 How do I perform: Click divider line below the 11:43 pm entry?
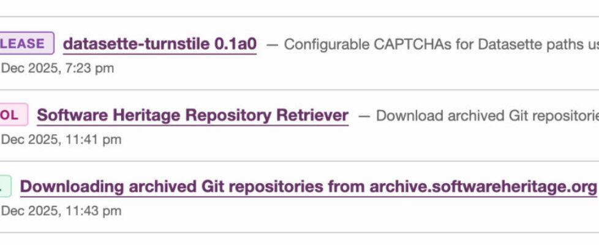pos(299,232)
